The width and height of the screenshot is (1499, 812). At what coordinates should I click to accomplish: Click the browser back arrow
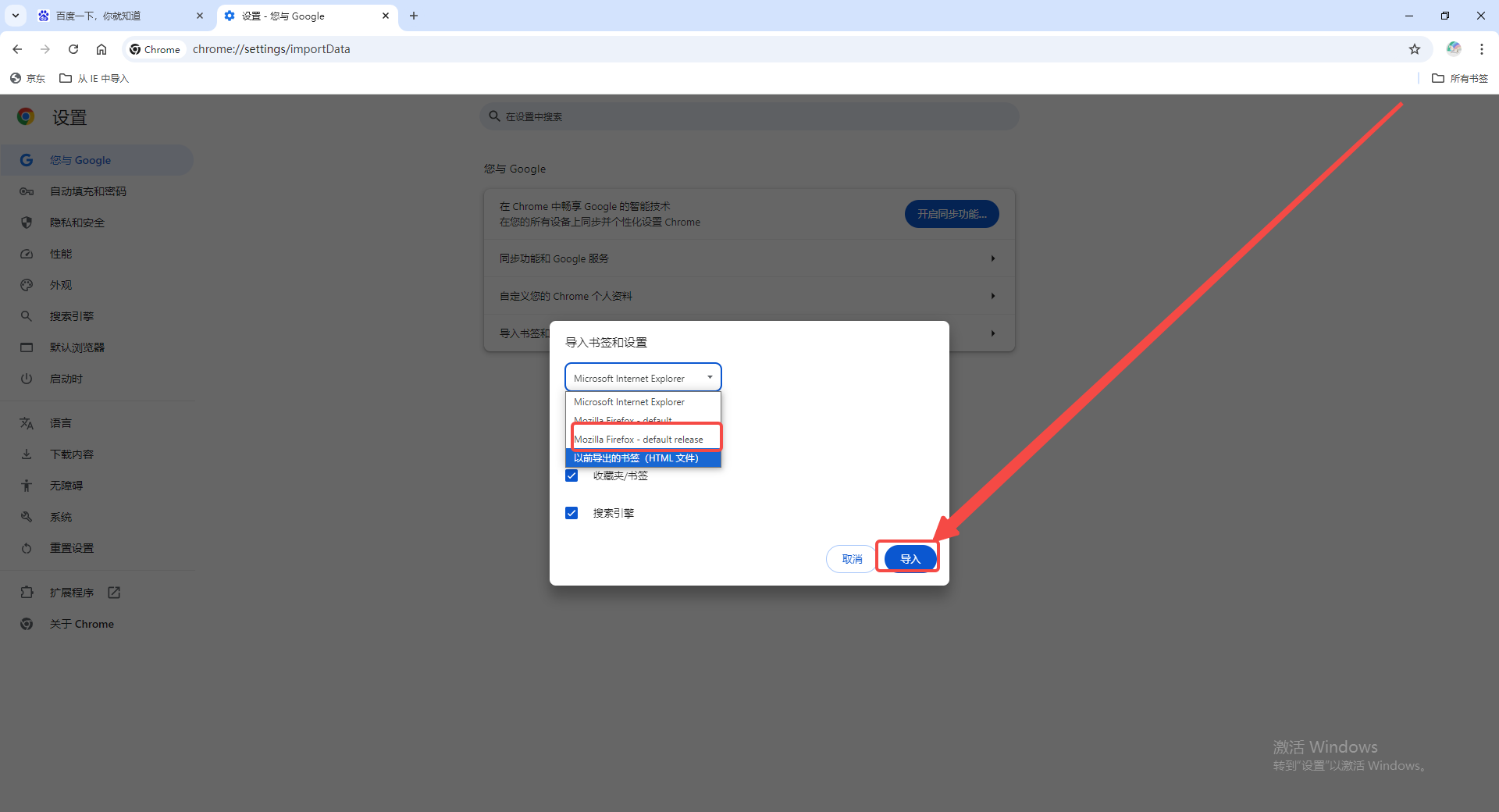(x=17, y=49)
